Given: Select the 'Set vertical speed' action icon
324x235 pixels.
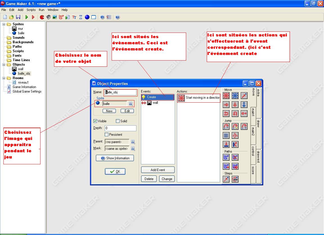Looking at the screenshot, I should (235, 105).
